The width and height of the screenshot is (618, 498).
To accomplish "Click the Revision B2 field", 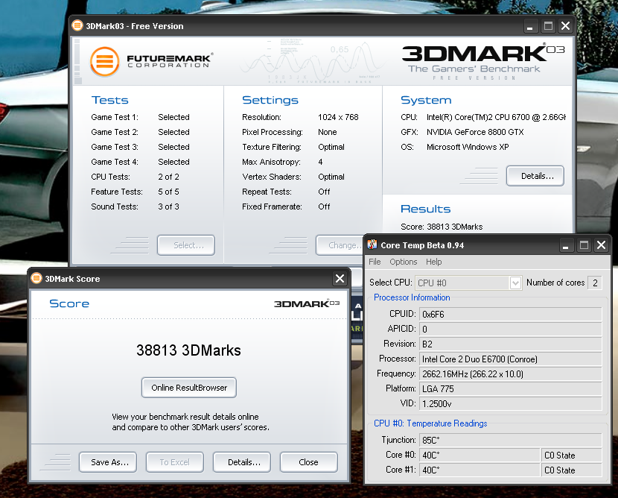I will click(x=510, y=344).
